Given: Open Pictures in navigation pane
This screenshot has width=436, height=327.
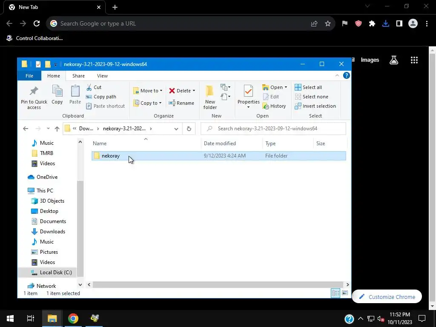Looking at the screenshot, I should pos(49,252).
